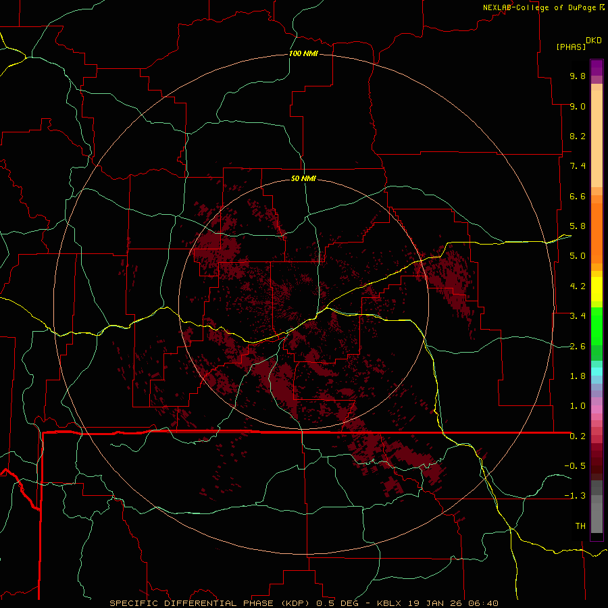Click the DKD label above the color scale
The height and width of the screenshot is (608, 608).
594,41
